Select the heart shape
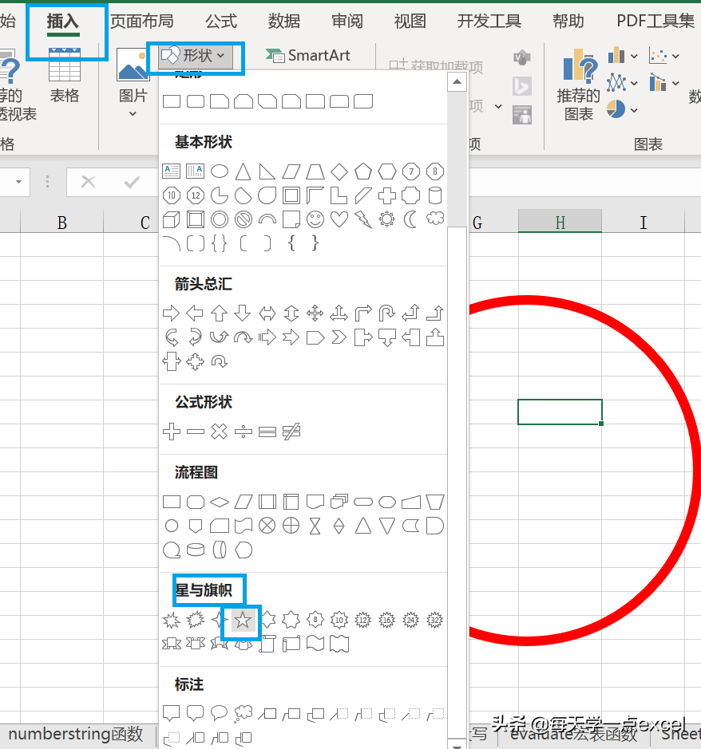 coord(339,219)
